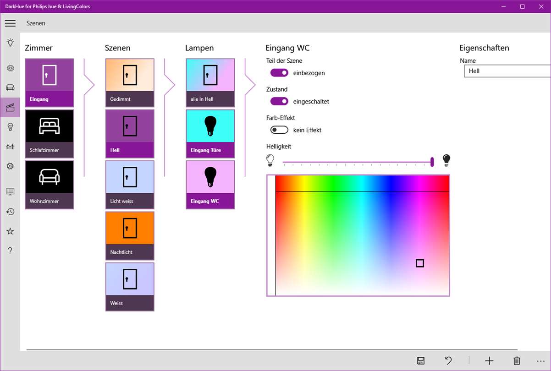Click the Name input field containing 'Hell'
This screenshot has width=551, height=371.
[x=507, y=71]
